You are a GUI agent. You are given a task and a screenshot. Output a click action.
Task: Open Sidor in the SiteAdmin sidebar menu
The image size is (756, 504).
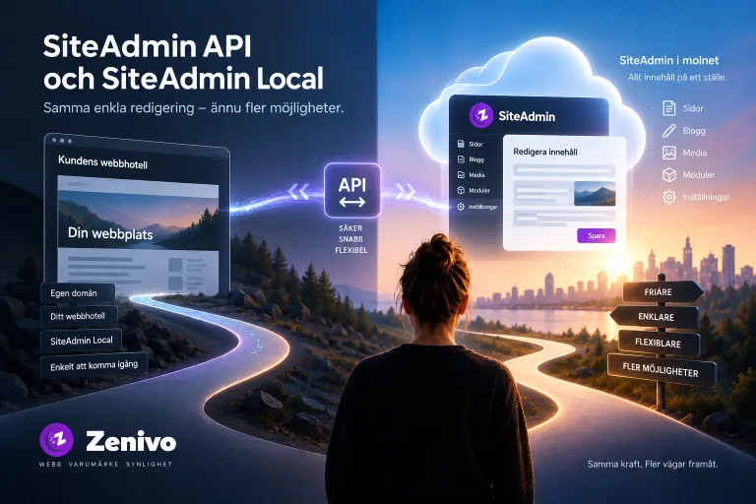pos(475,144)
